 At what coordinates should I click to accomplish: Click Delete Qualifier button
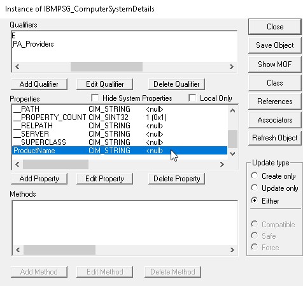pos(176,84)
